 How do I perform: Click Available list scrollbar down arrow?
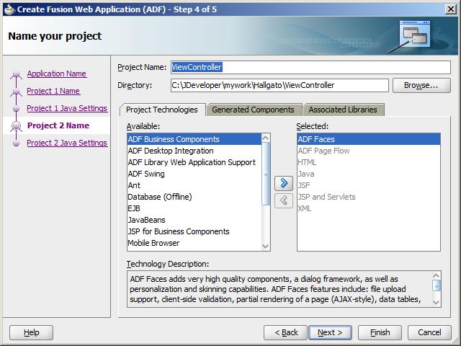(266, 247)
